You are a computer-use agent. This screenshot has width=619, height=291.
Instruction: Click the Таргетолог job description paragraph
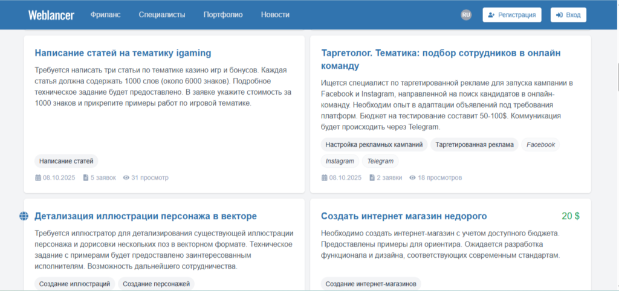pyautogui.click(x=446, y=105)
